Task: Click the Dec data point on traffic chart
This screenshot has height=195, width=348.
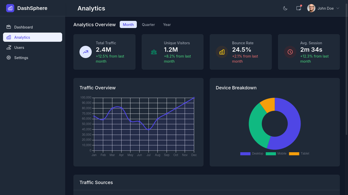Action: pyautogui.click(x=194, y=98)
